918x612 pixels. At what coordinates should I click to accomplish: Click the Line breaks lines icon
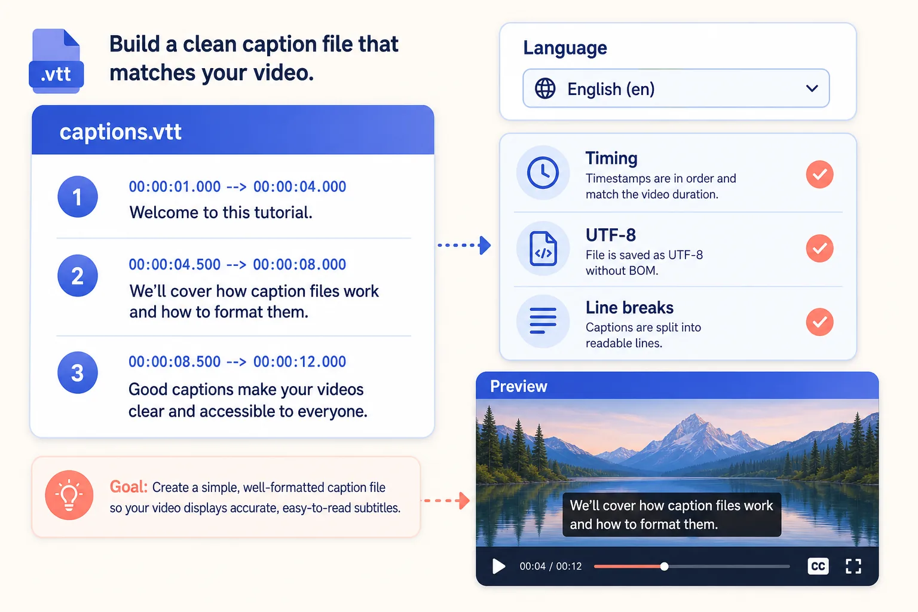tap(543, 321)
